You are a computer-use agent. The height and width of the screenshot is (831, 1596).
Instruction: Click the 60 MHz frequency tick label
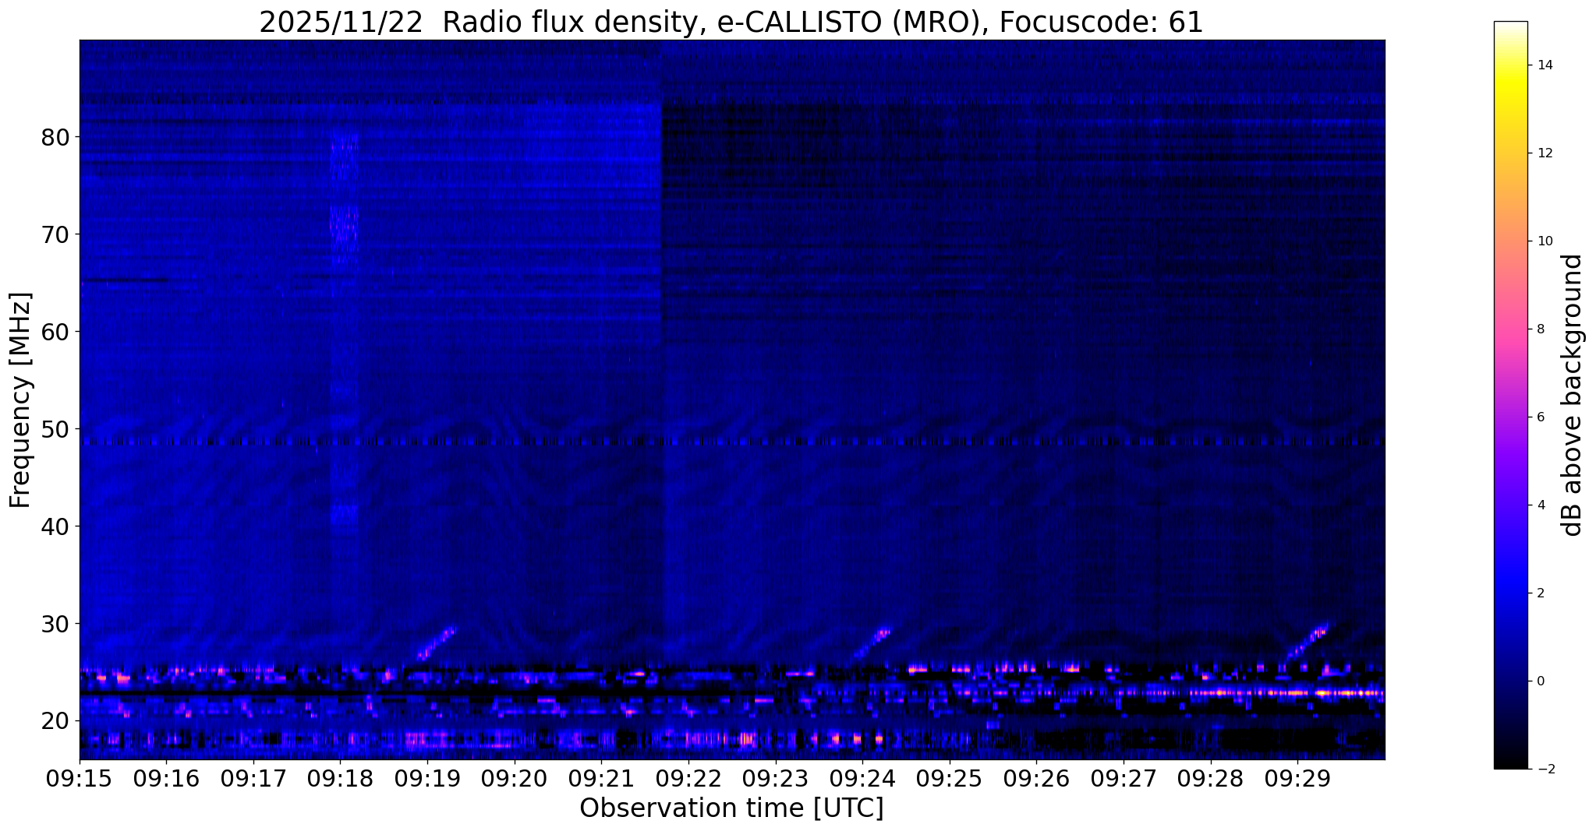(x=55, y=331)
